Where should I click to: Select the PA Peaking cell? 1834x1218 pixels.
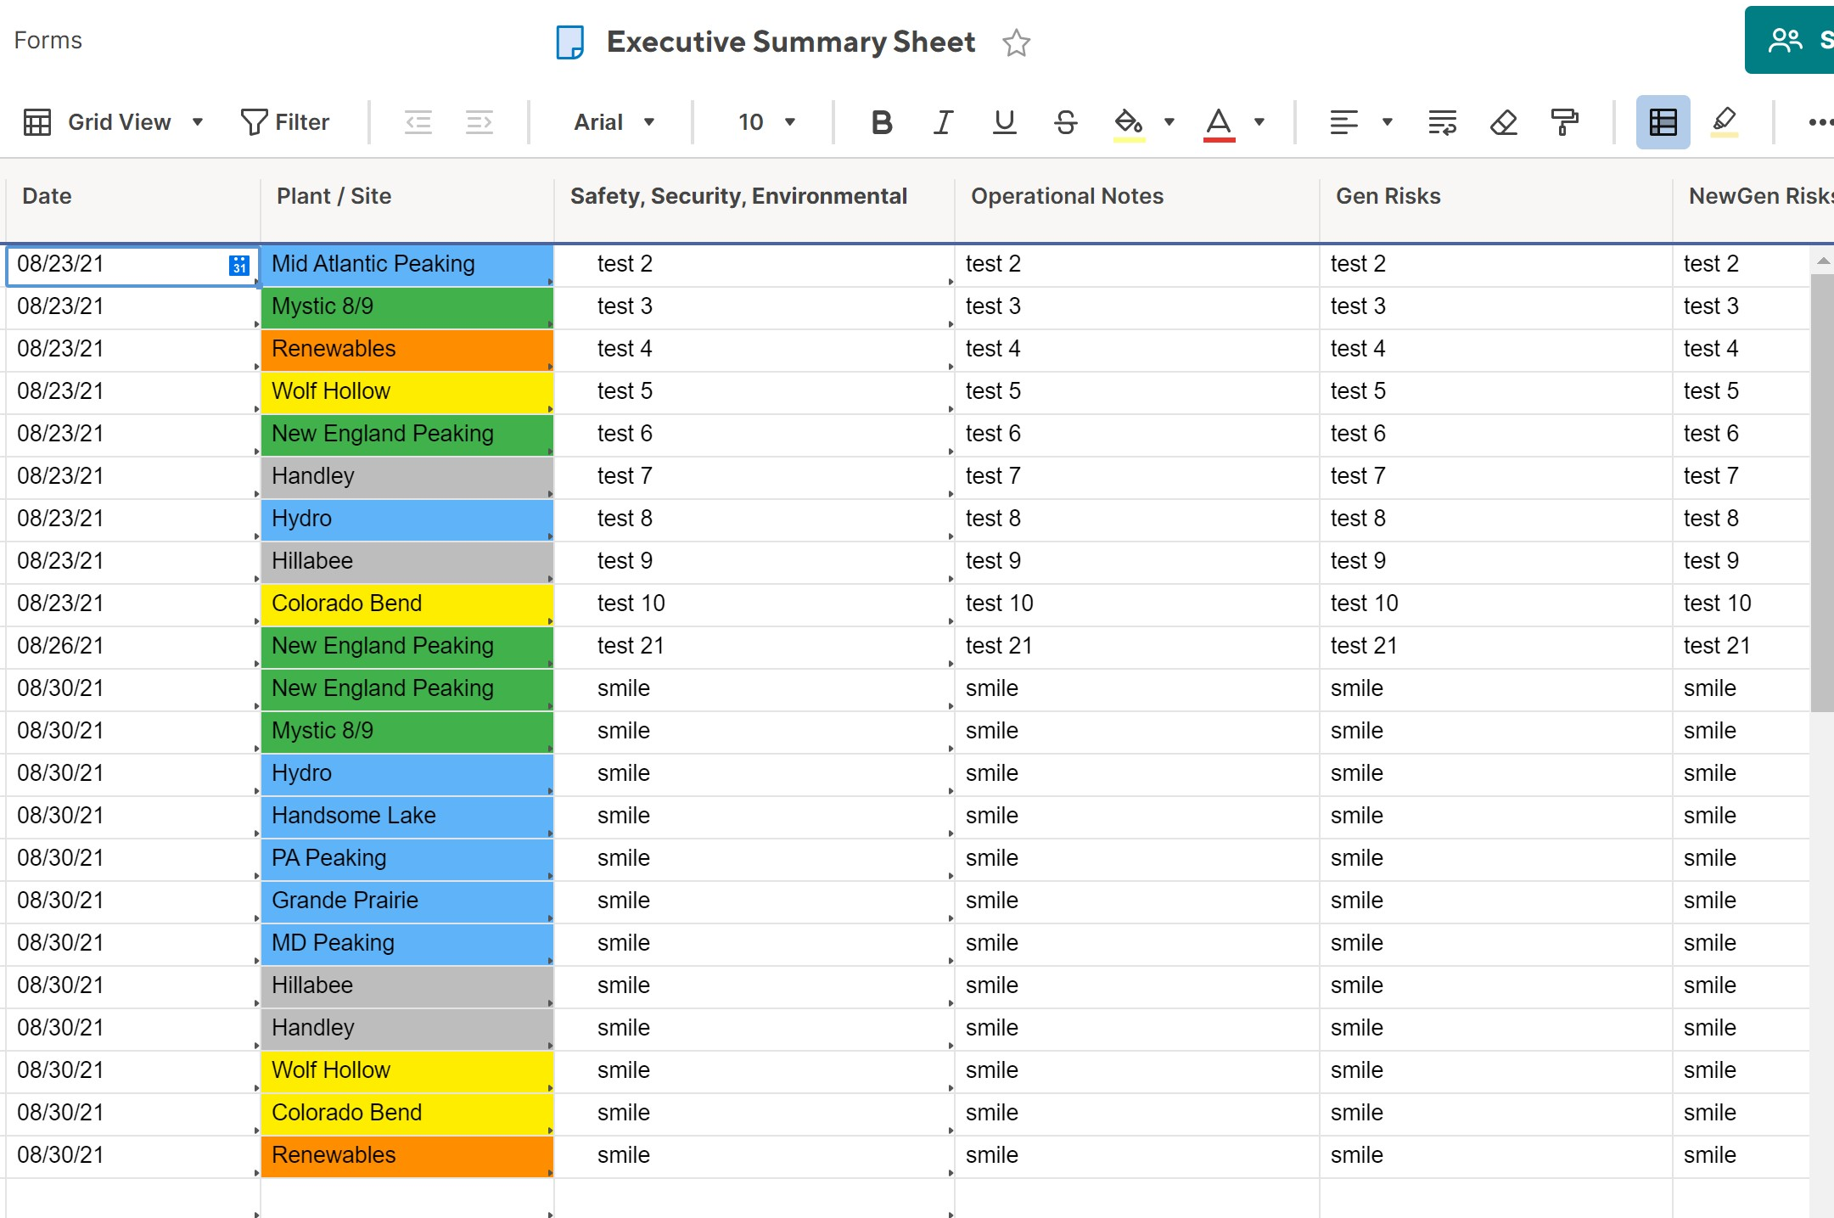407,859
